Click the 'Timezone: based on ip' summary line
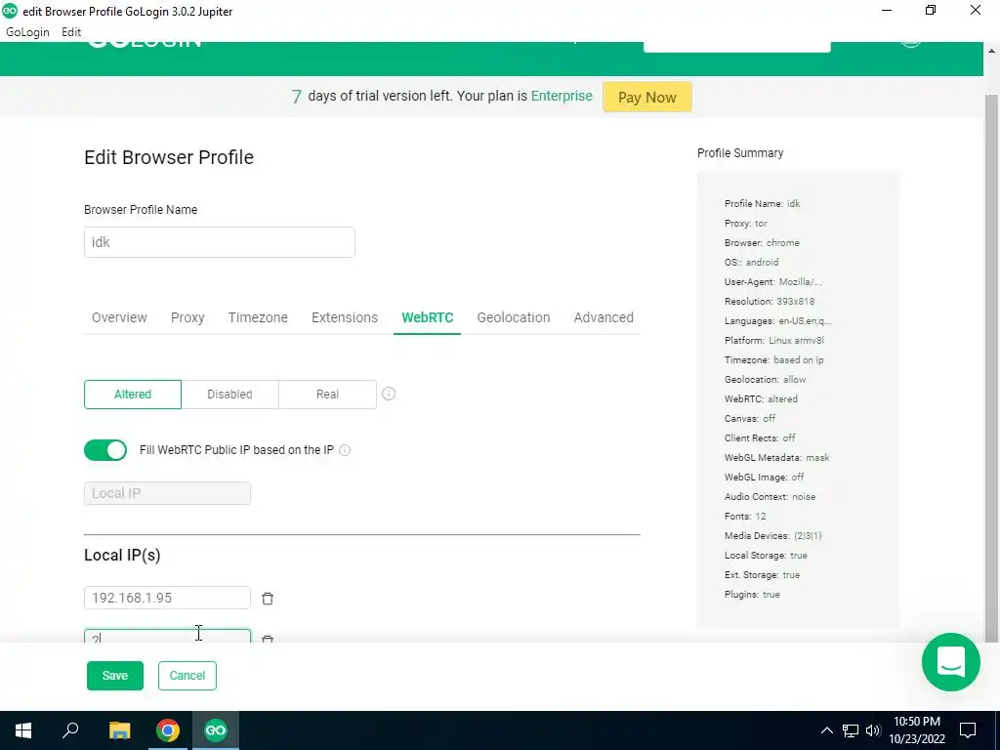The image size is (1000, 750). [x=774, y=359]
